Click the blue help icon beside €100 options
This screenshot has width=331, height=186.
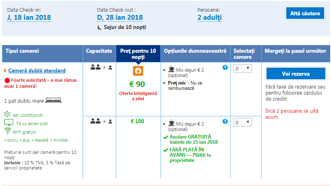pos(225,121)
